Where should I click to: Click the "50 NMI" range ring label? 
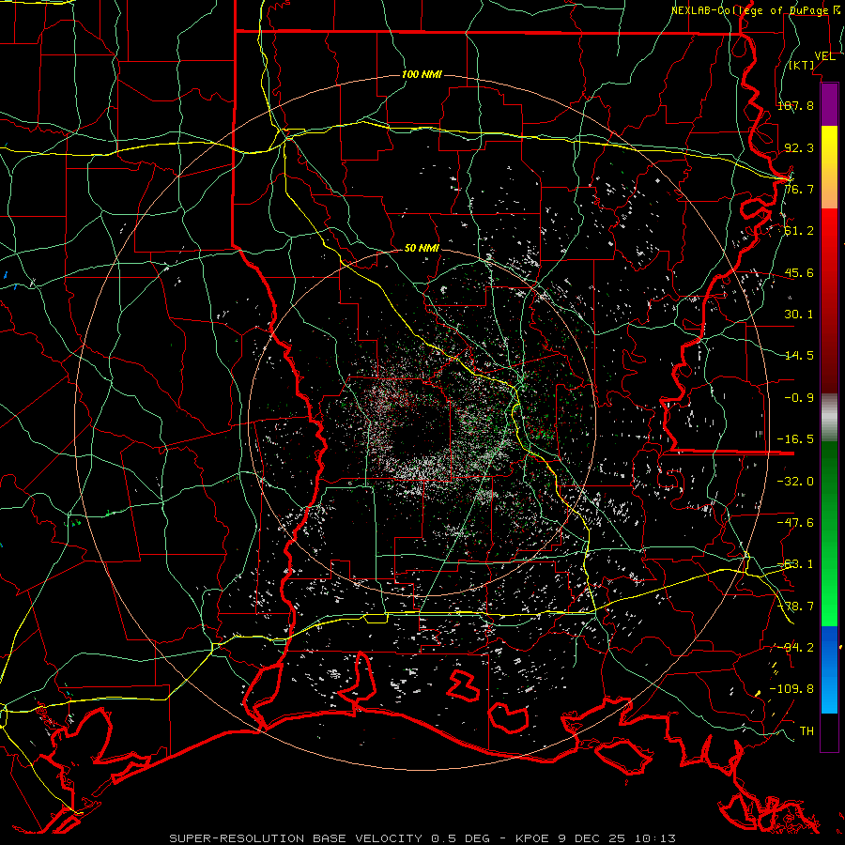point(422,248)
